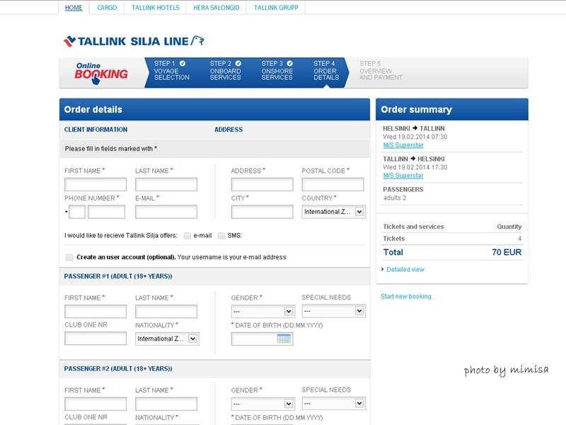Tick Create an user account checkbox
The image size is (566, 425).
click(x=69, y=257)
